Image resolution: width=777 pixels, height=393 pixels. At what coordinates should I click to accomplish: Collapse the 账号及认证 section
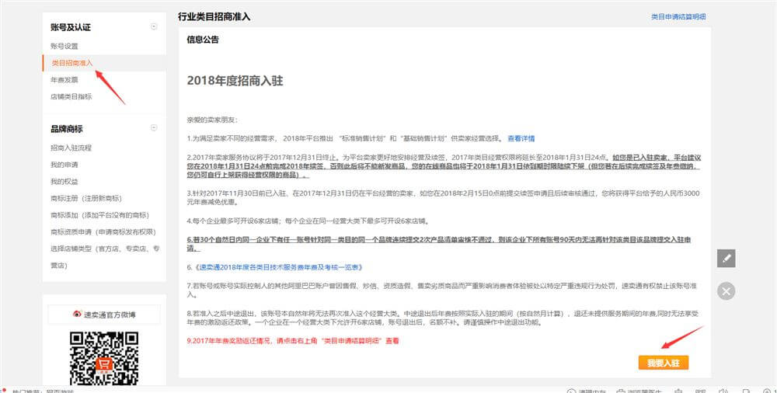(154, 27)
